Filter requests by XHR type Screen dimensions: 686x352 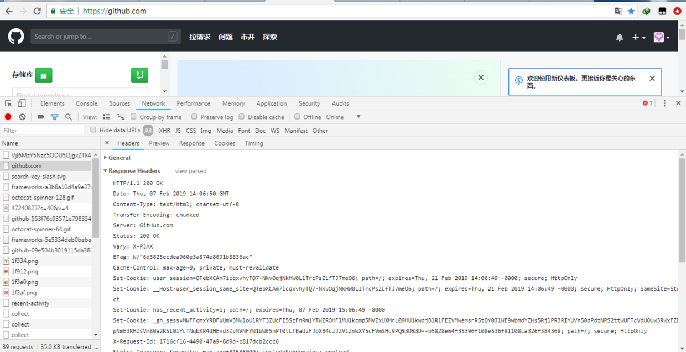tap(165, 131)
